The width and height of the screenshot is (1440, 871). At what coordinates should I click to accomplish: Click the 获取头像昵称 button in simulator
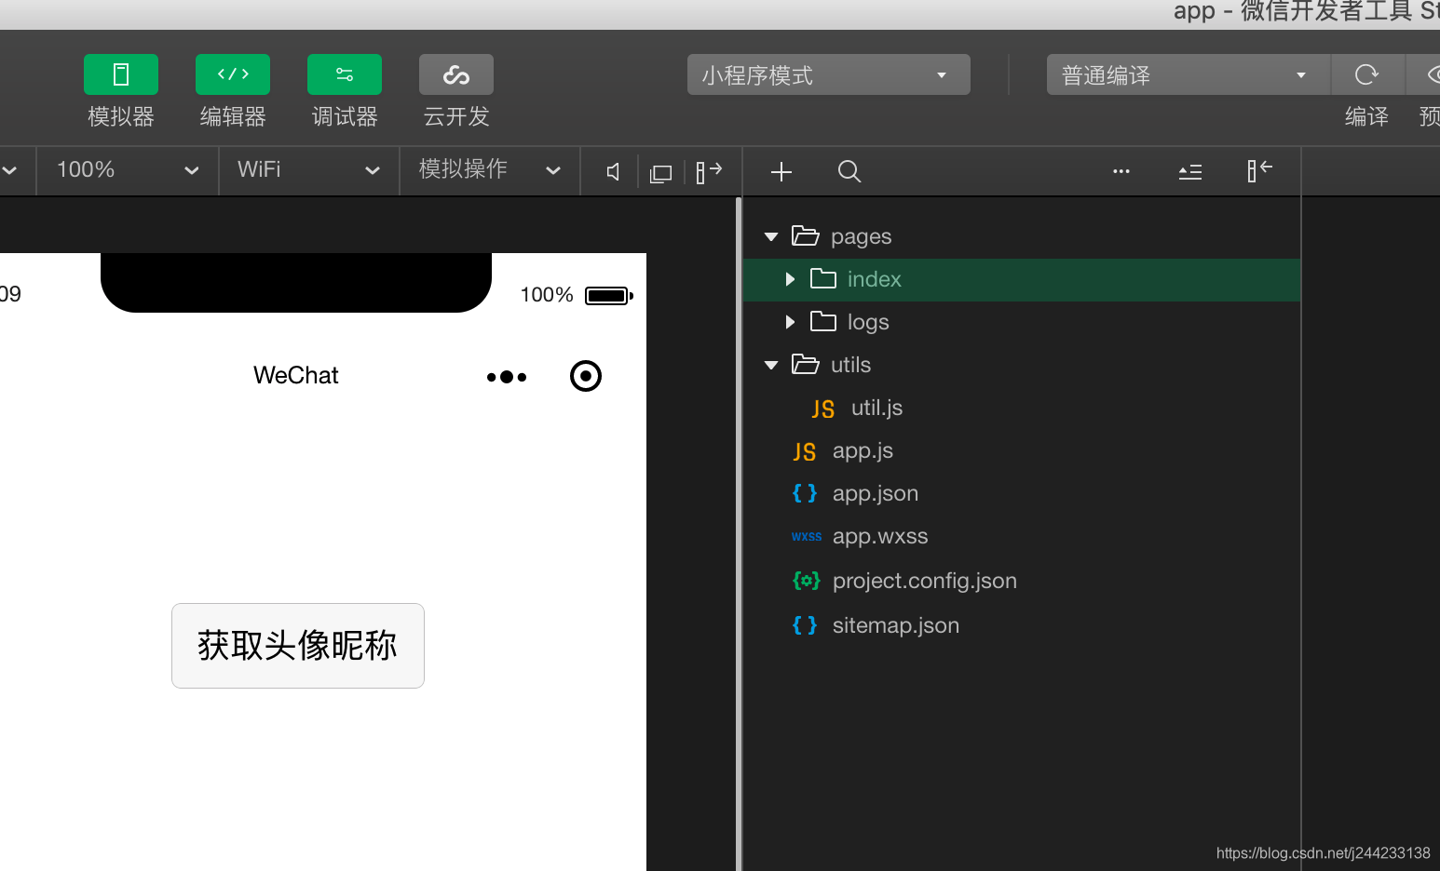(x=298, y=646)
